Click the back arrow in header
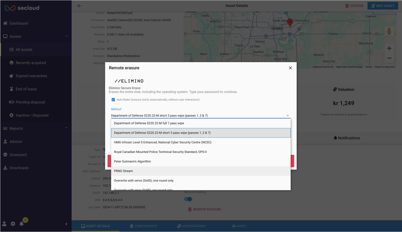Screen dimensions: 402x232 [79, 6]
